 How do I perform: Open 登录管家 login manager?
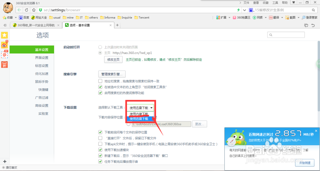[309, 18]
